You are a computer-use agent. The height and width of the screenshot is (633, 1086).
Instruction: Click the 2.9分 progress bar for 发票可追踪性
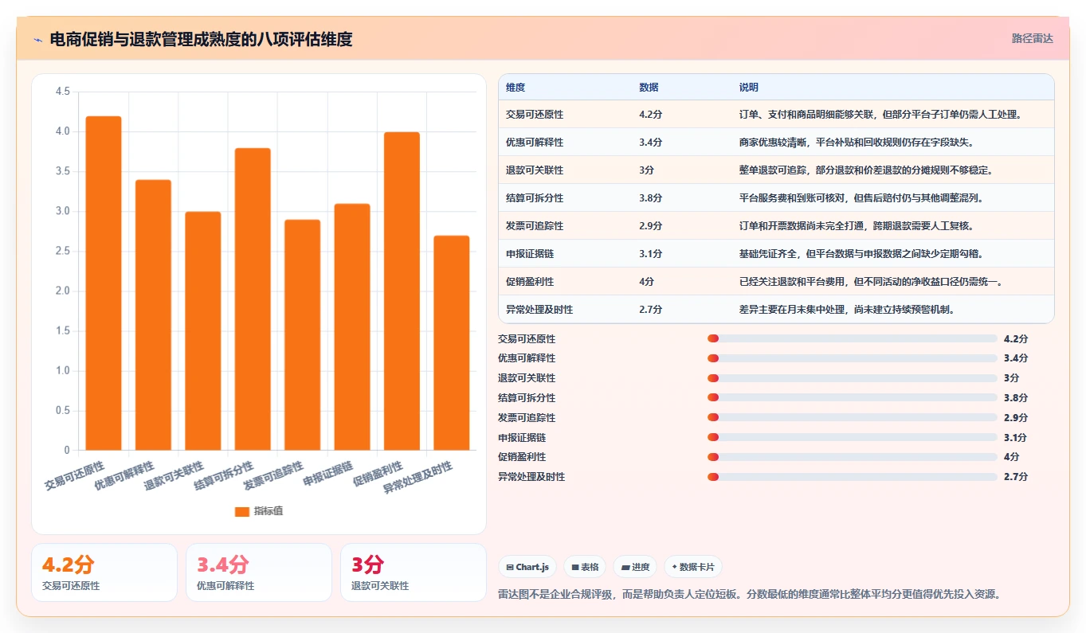click(x=852, y=417)
